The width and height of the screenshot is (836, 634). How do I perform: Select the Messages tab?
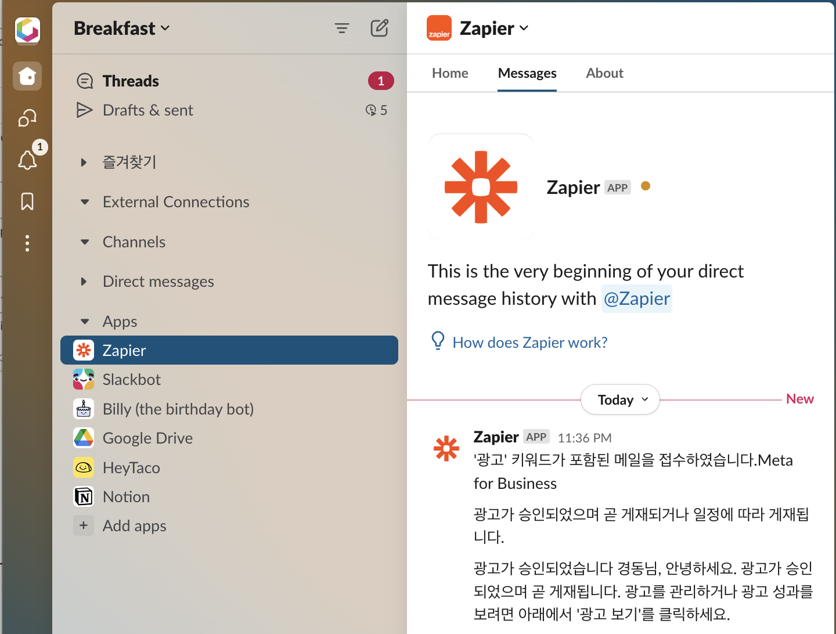click(x=527, y=73)
